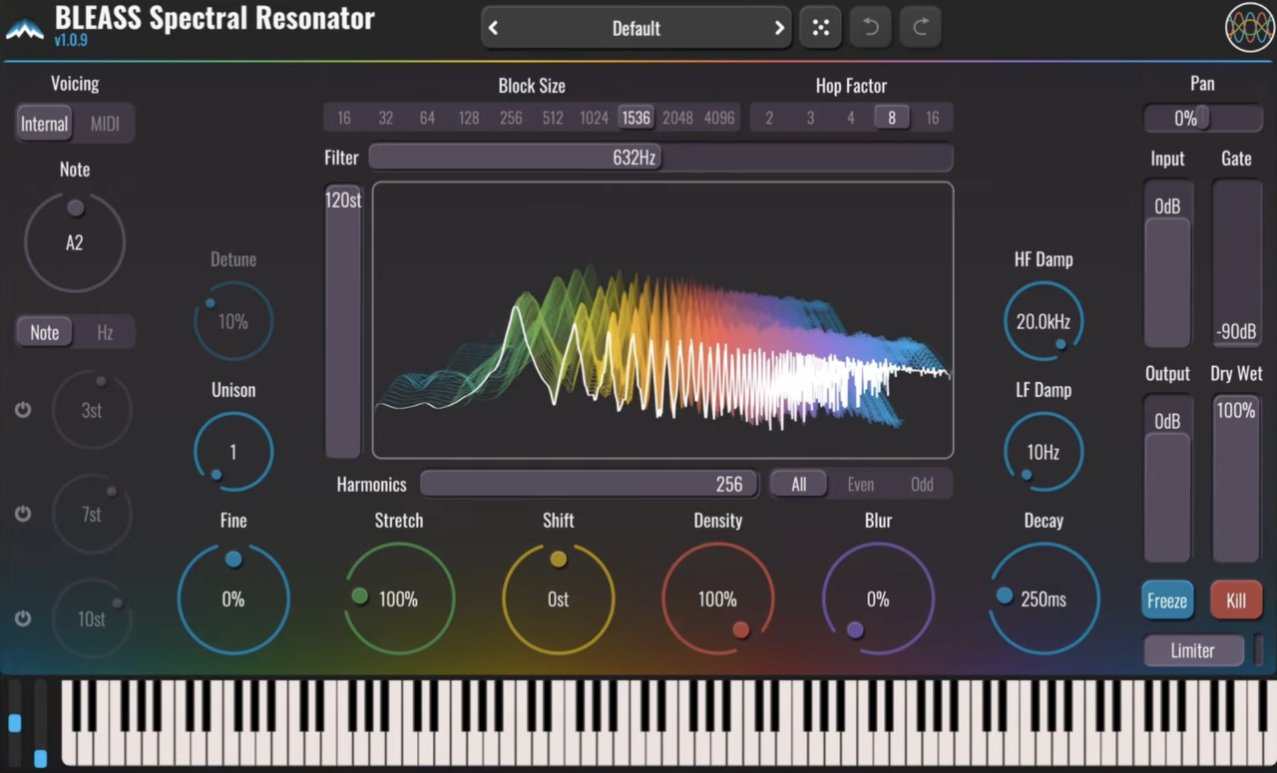The height and width of the screenshot is (773, 1277).
Task: Set block size to 128
Action: click(469, 118)
